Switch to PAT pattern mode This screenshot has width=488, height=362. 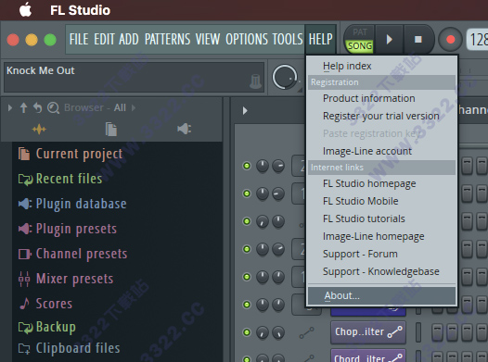(359, 32)
